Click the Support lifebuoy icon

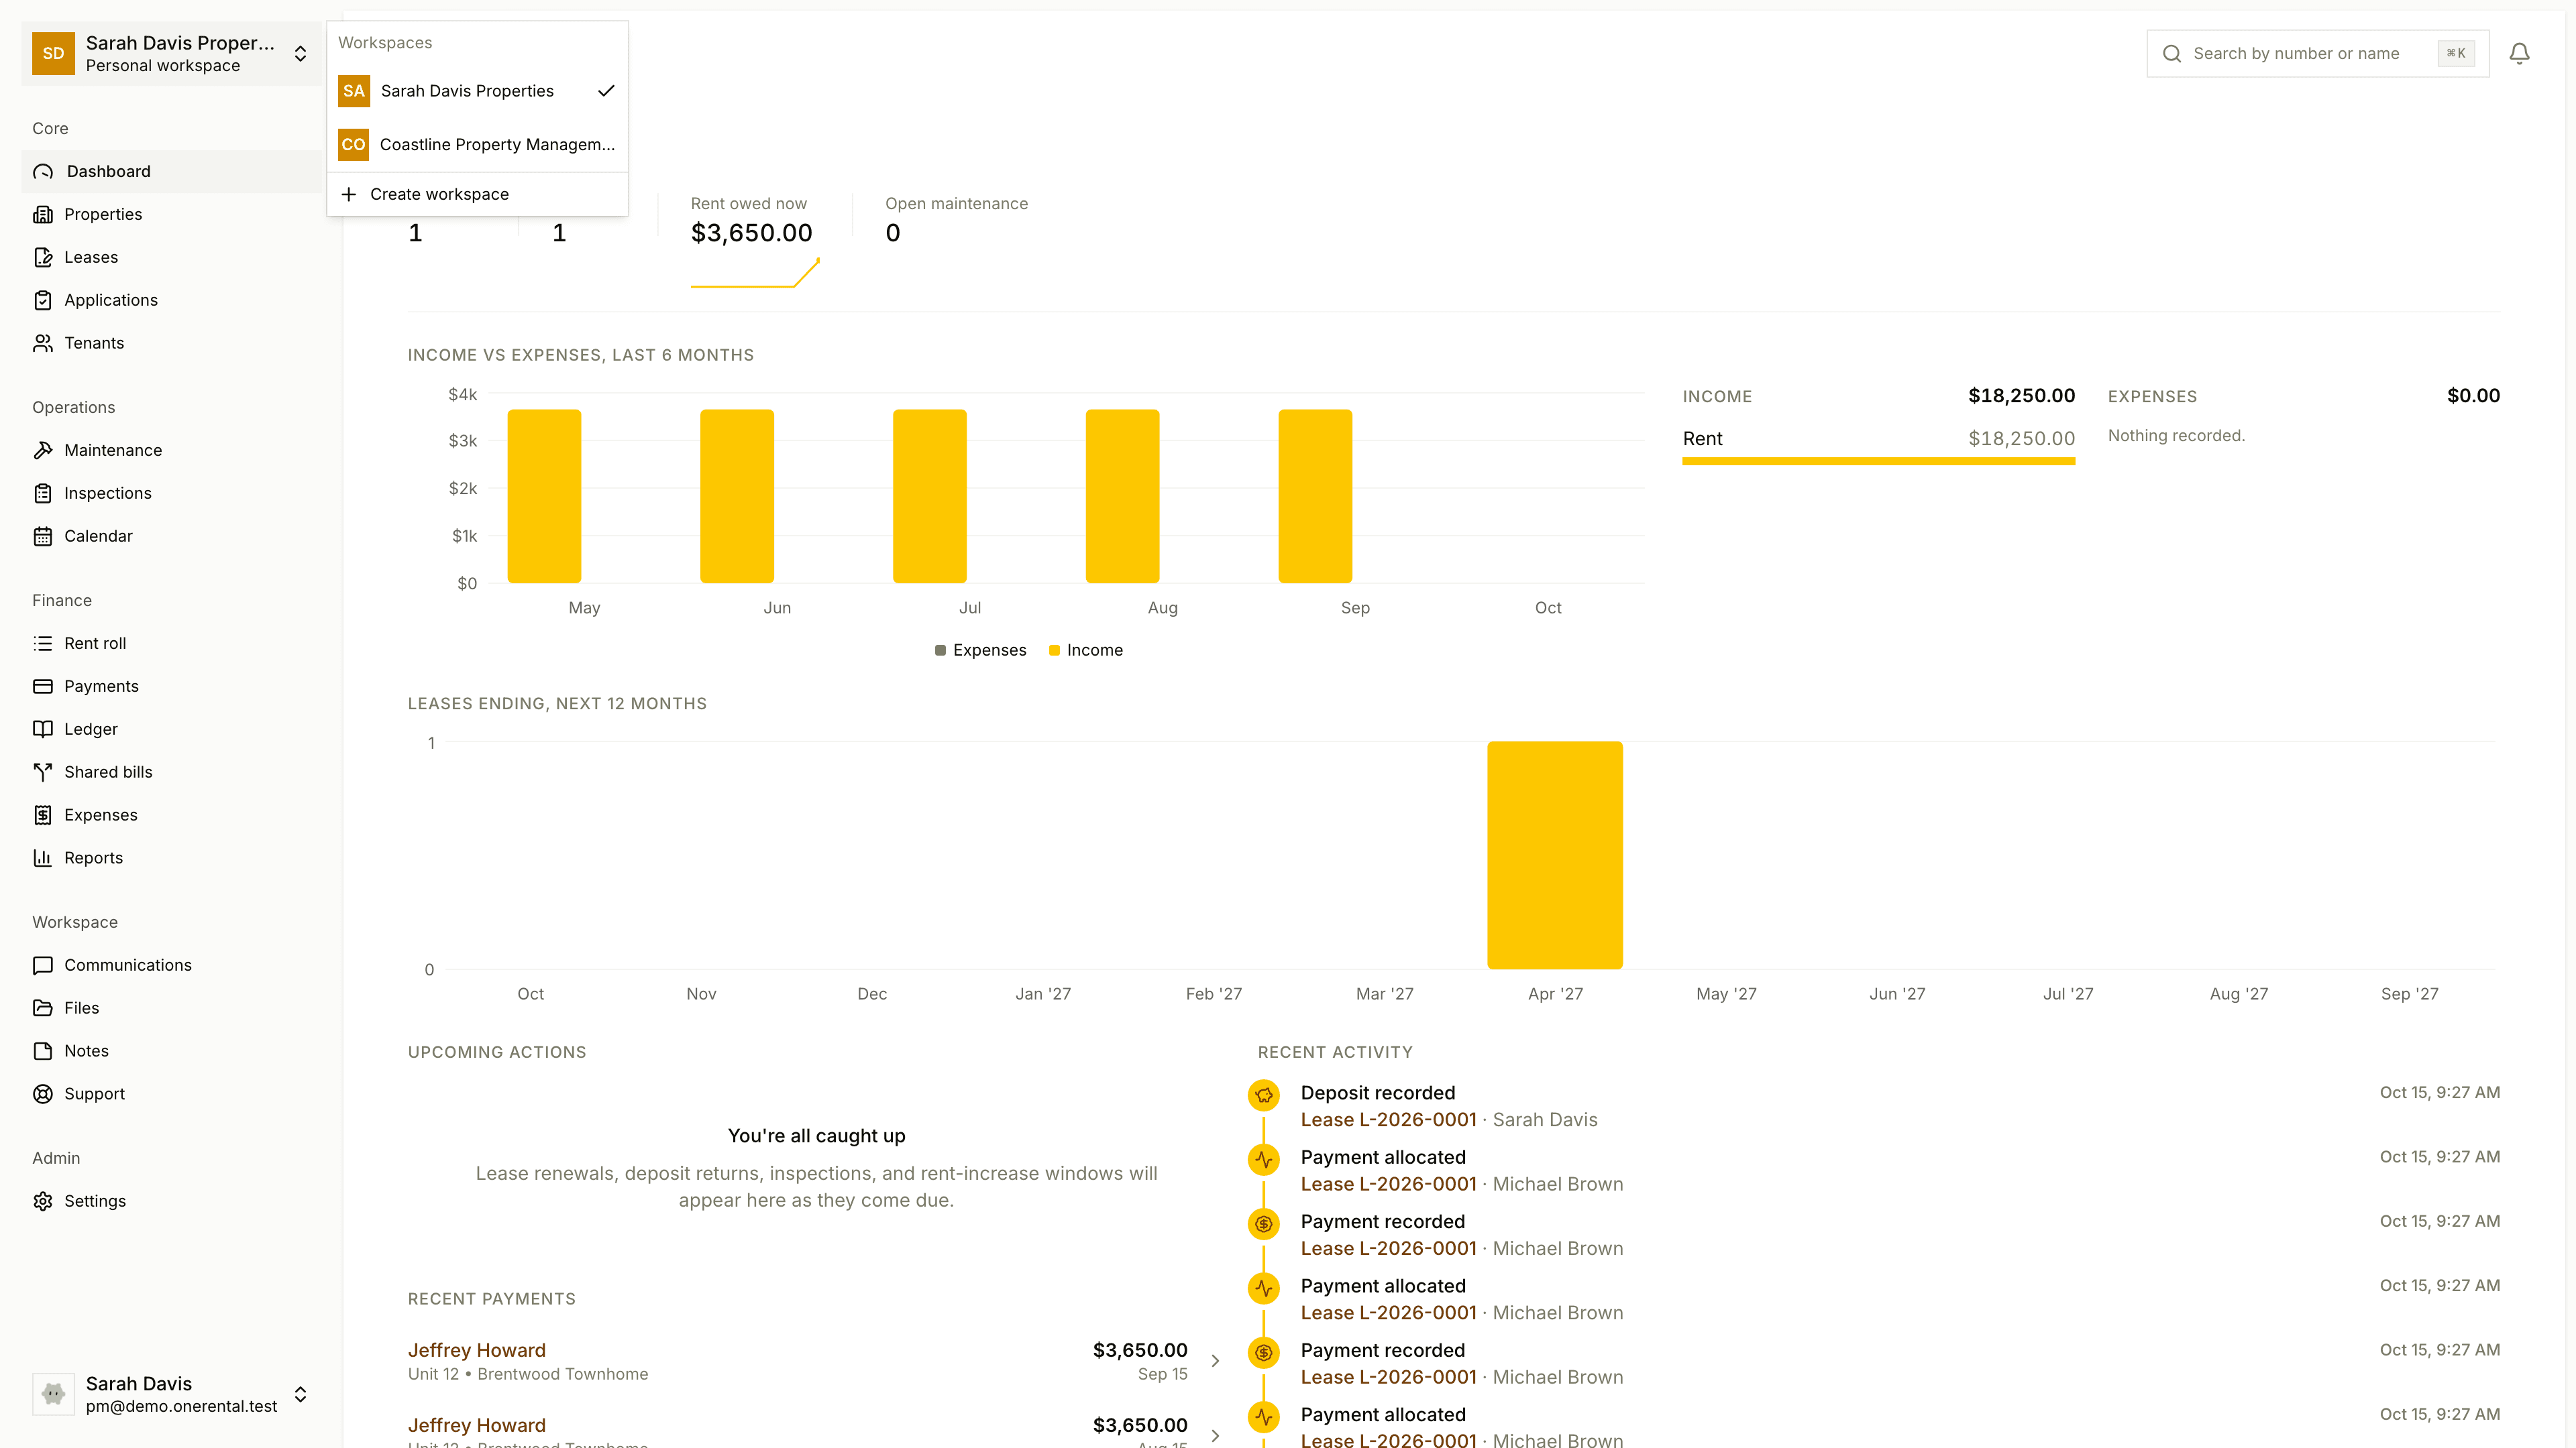point(43,1094)
